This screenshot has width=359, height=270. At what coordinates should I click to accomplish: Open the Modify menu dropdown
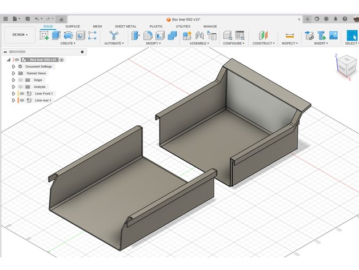(153, 43)
